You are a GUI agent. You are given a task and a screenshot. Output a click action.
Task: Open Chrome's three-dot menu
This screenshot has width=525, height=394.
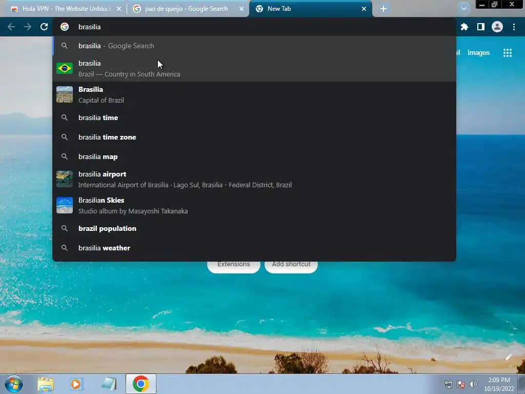(x=514, y=27)
